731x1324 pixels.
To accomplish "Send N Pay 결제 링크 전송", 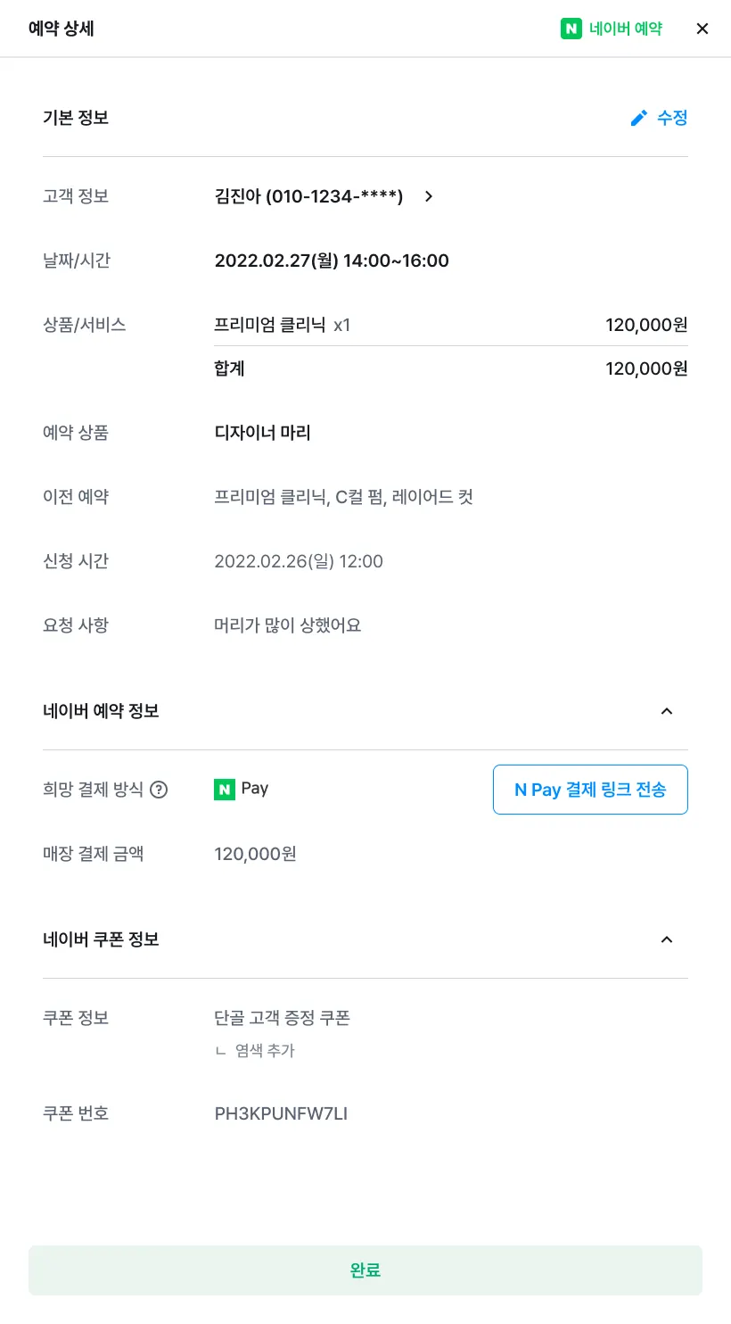I will (x=590, y=790).
